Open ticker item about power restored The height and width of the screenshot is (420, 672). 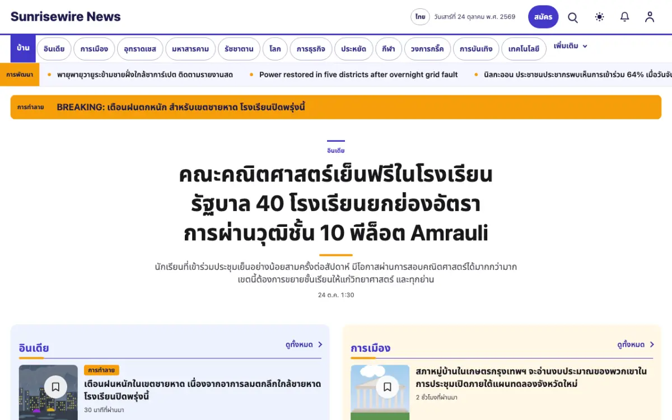358,74
